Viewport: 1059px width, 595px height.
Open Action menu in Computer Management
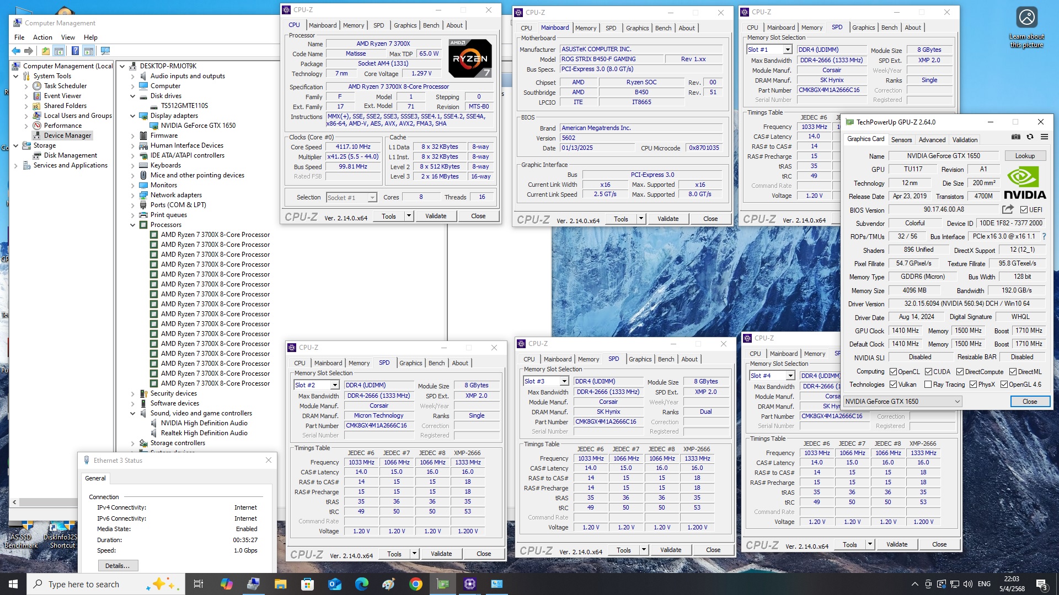pos(42,37)
